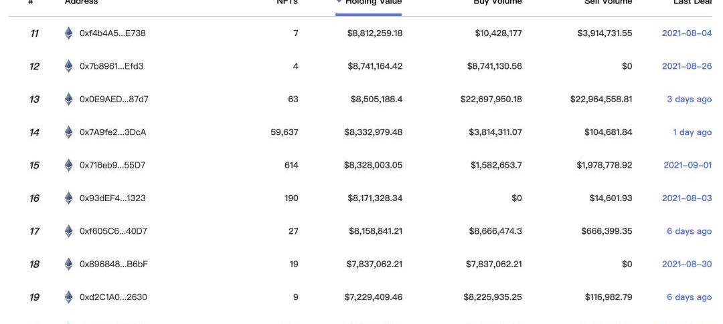Image resolution: width=723 pixels, height=324 pixels.
Task: Click Ethereum icon beside 0xf605C6...40D7
Action: (69, 231)
